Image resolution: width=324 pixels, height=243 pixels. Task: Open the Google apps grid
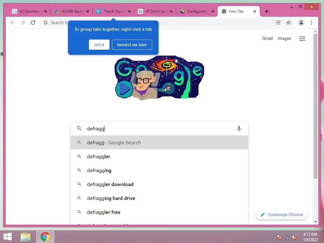[x=302, y=38]
